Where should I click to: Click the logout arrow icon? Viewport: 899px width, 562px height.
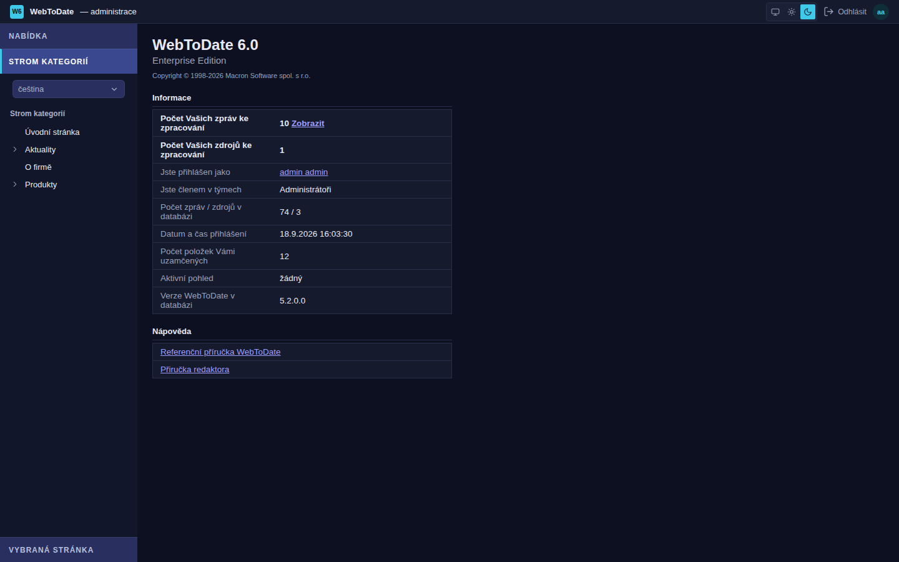(829, 12)
